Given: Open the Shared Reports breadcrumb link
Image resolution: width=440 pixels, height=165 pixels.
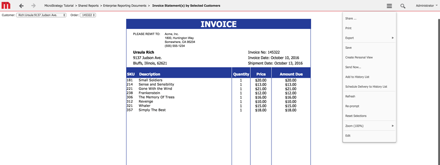Looking at the screenshot, I should tap(88, 6).
